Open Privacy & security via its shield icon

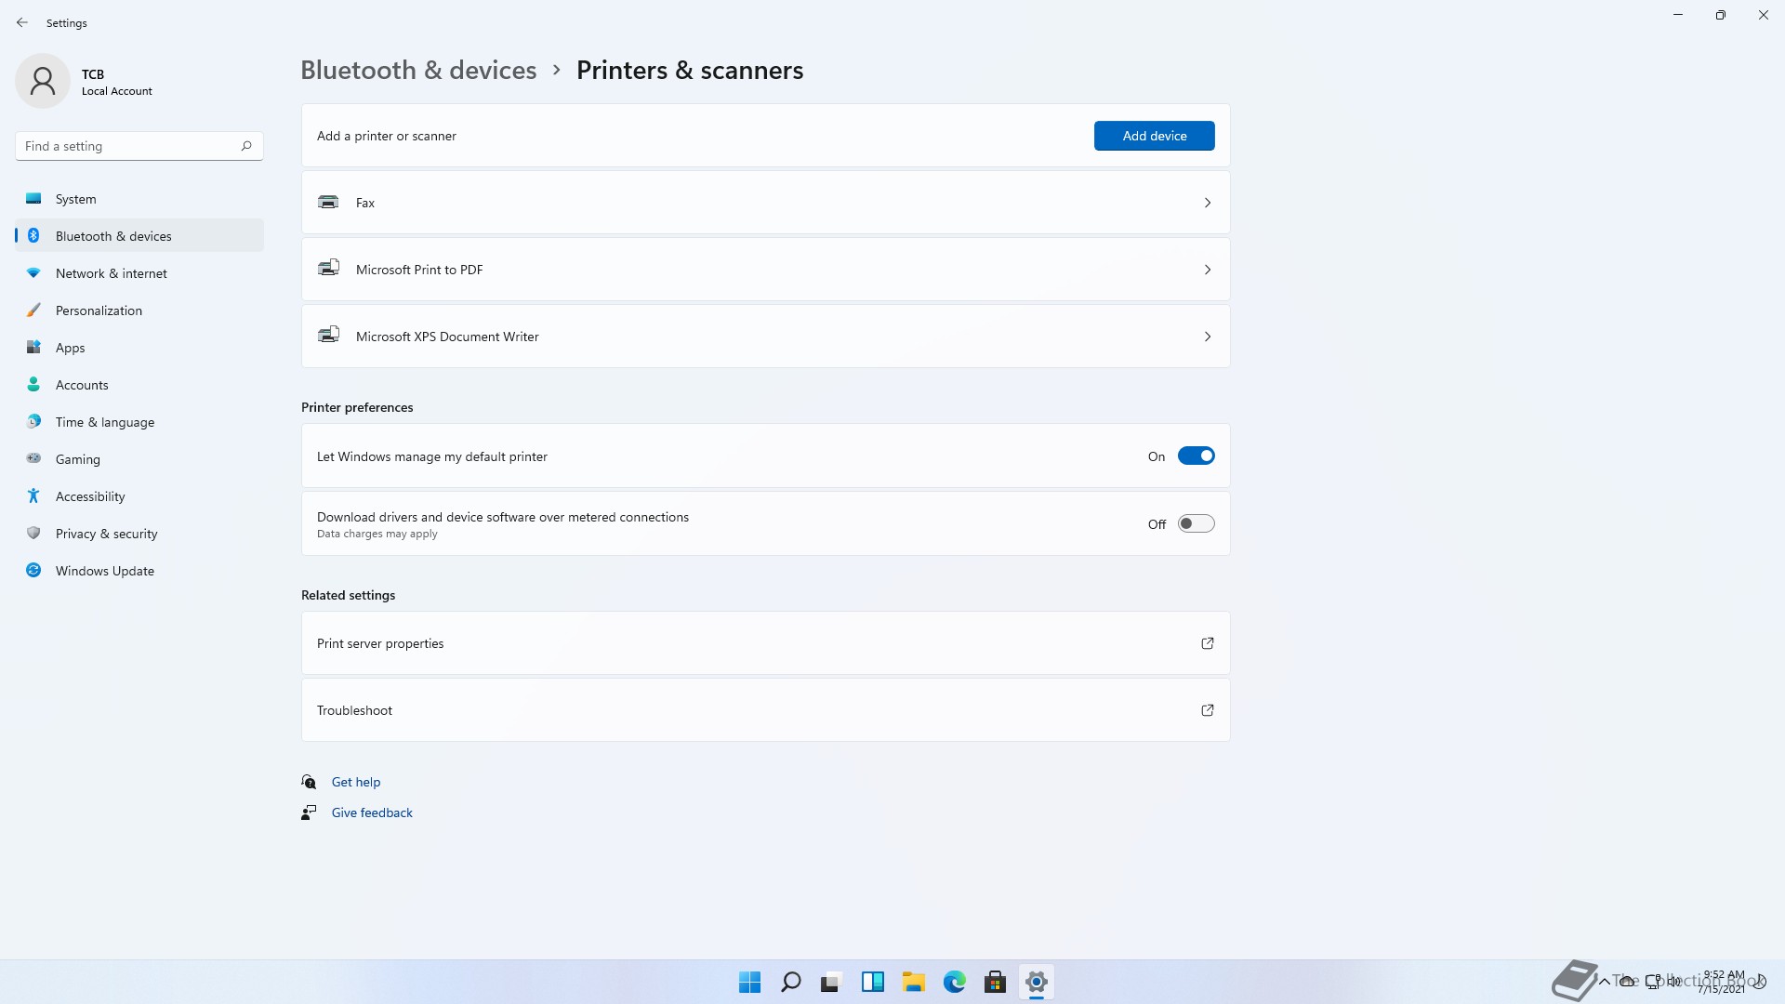pyautogui.click(x=33, y=533)
